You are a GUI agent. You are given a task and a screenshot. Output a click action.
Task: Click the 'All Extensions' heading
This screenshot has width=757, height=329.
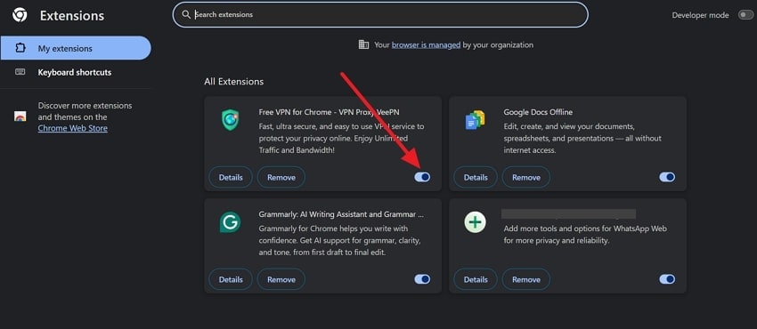[x=233, y=82]
